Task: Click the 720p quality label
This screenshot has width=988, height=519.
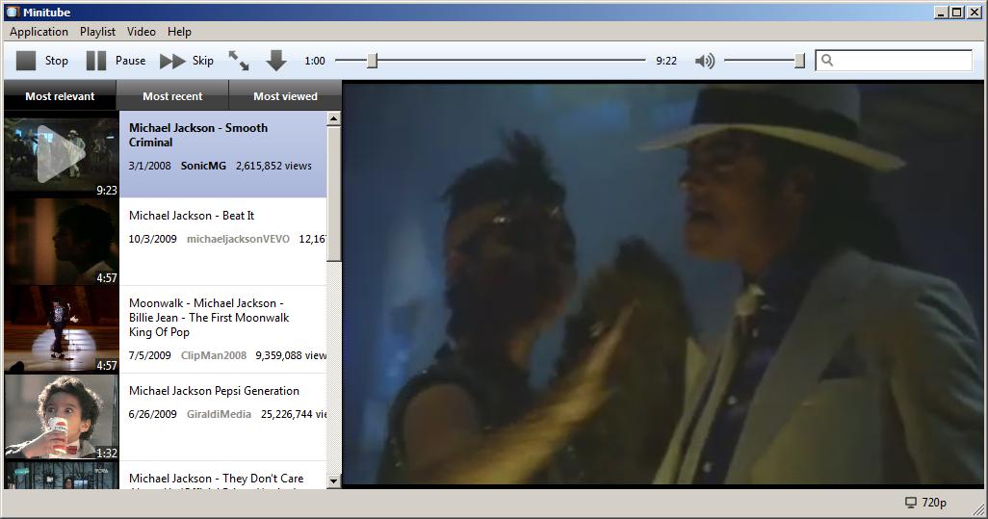Action: (934, 502)
